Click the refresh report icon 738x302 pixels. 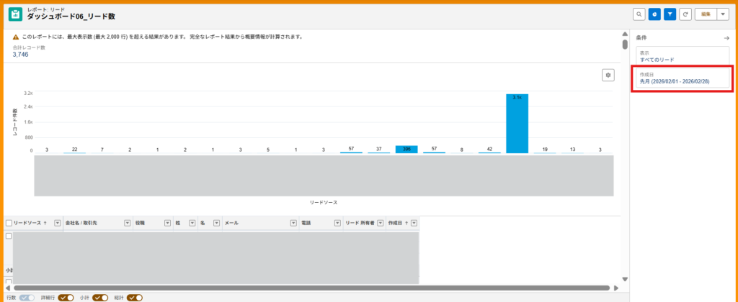coord(686,14)
